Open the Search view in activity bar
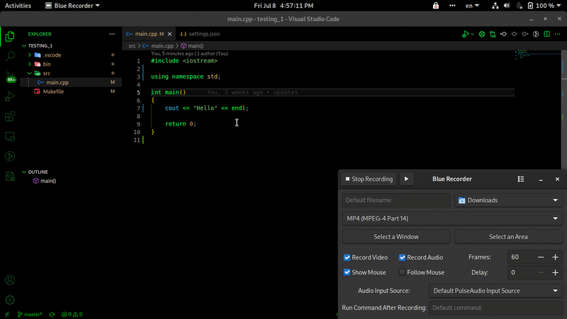 tap(10, 56)
